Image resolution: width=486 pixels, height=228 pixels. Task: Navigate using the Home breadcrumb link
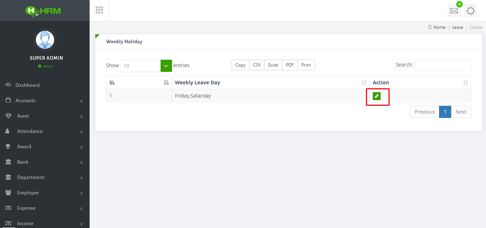click(439, 27)
